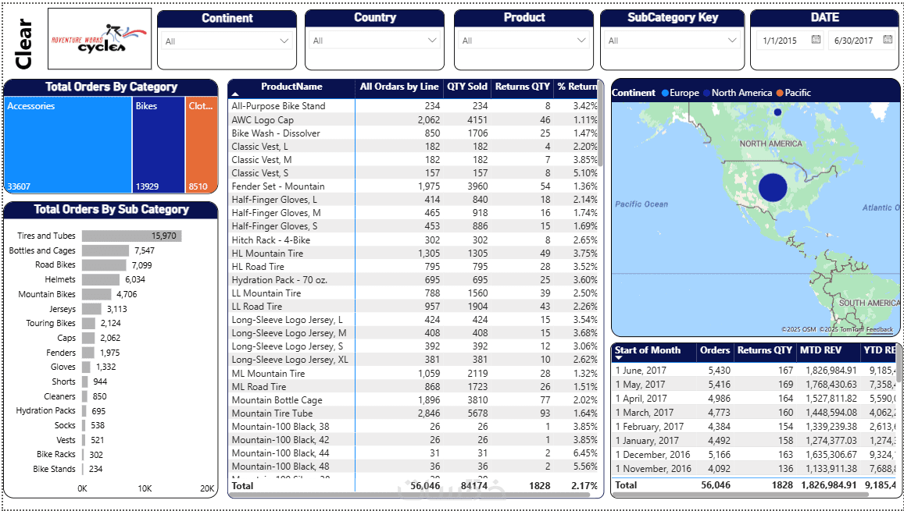
Task: Select the Tires and Tubes bar
Action: tap(131, 236)
